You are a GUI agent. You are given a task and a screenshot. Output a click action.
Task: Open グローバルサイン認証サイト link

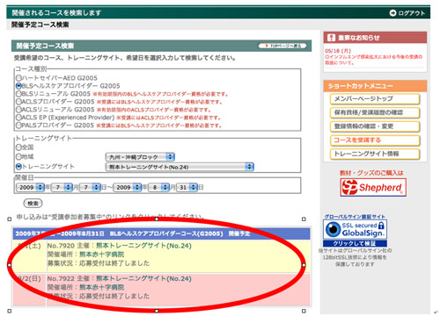click(x=355, y=217)
